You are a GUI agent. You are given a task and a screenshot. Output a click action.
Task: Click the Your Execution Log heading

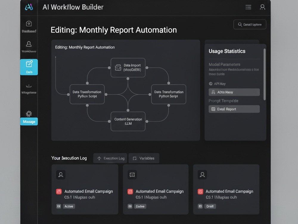click(x=69, y=158)
